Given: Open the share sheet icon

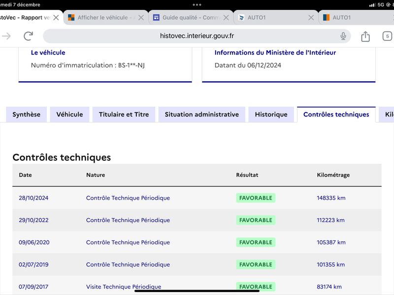Looking at the screenshot, I should pos(365,36).
